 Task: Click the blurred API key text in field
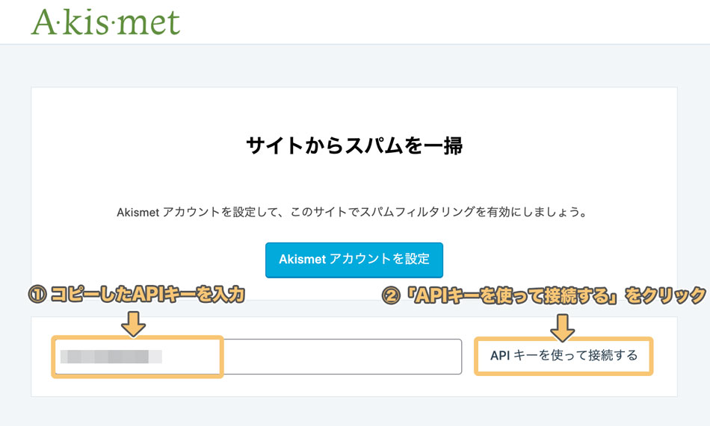coord(111,357)
